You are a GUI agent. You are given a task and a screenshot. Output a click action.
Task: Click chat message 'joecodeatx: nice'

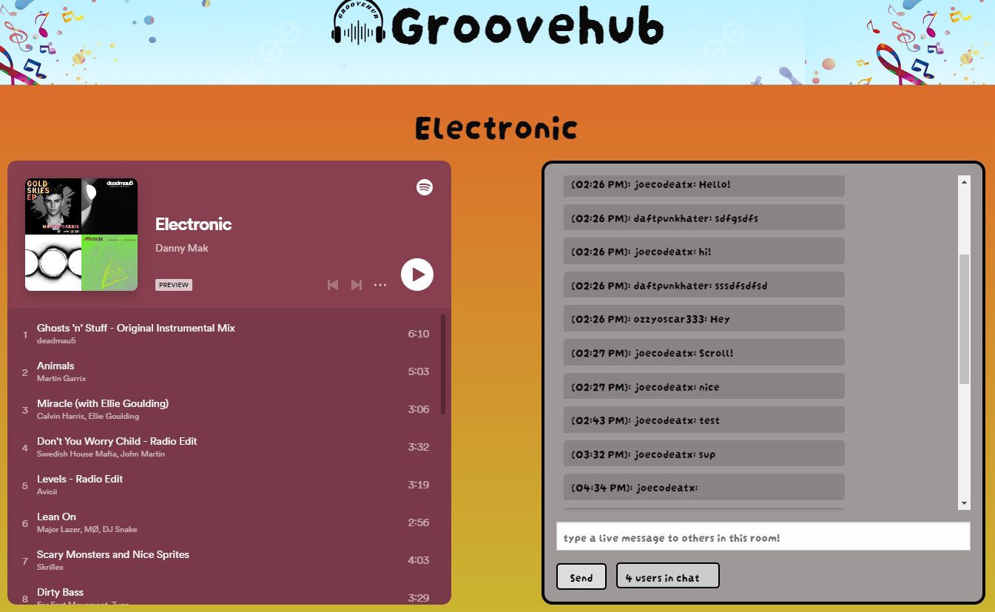coord(704,386)
